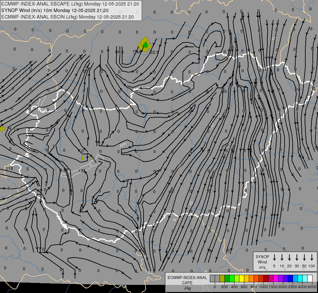Click the 118 value label at left
The height and width of the screenshot is (293, 318).
click(9, 169)
